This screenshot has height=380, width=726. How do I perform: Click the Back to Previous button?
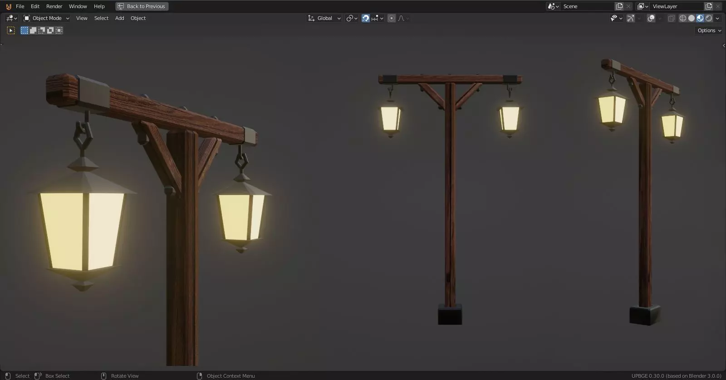coord(142,6)
